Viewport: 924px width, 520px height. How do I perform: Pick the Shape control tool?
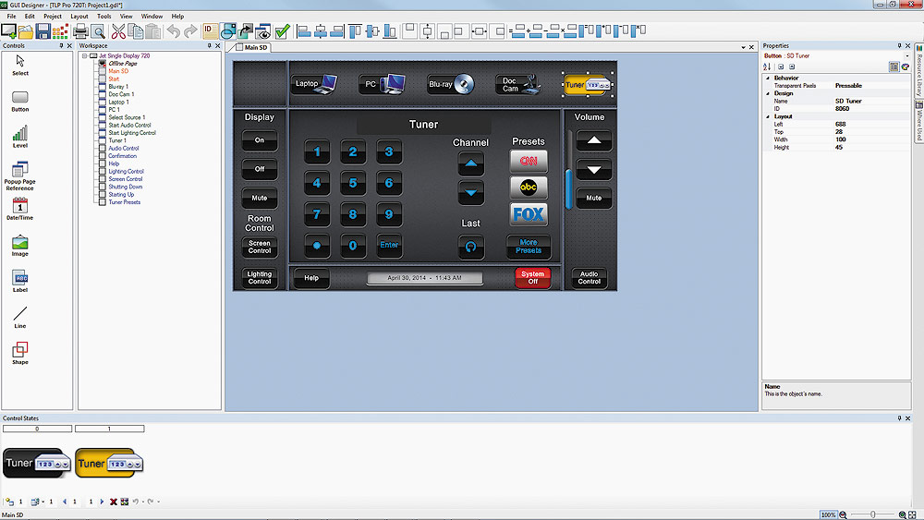[x=20, y=354]
